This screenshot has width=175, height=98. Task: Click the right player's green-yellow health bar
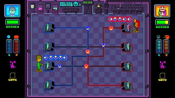(x=162, y=22)
